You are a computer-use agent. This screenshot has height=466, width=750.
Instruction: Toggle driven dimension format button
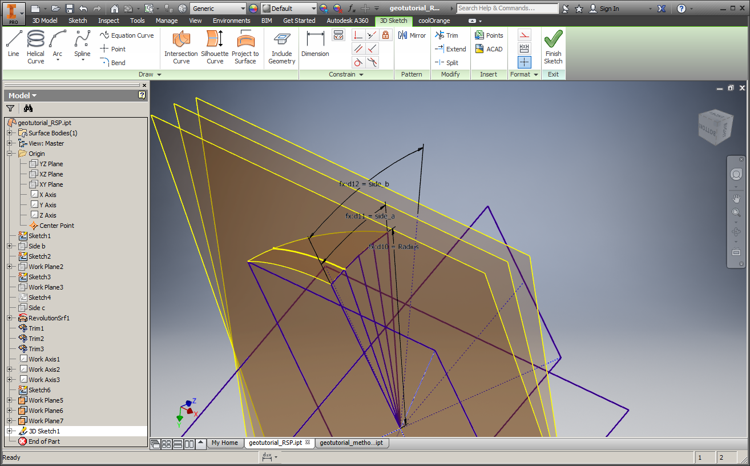tap(525, 49)
